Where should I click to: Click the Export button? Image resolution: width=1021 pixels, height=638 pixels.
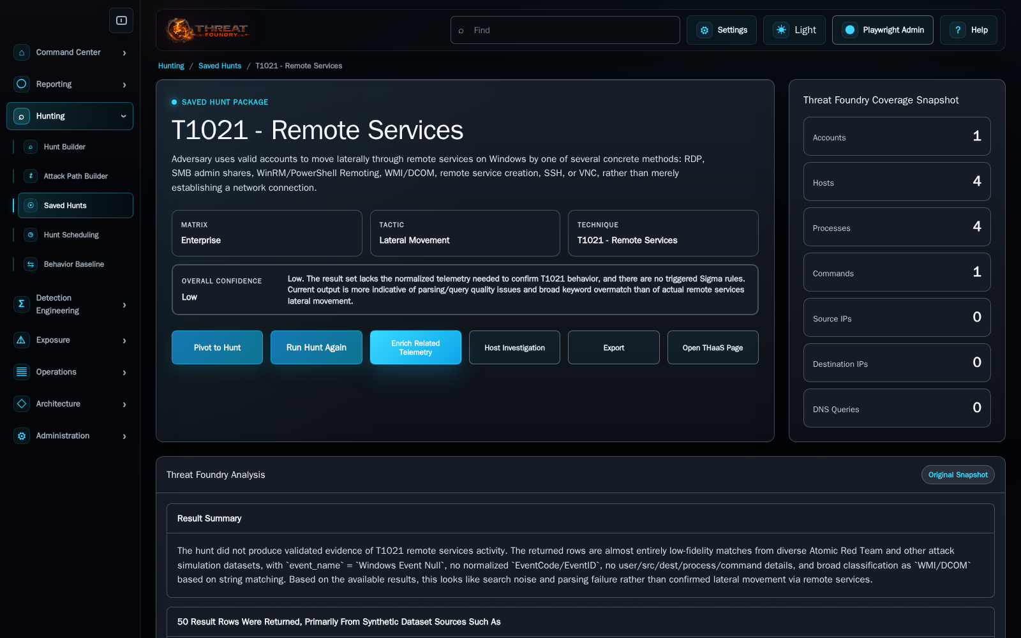point(614,348)
